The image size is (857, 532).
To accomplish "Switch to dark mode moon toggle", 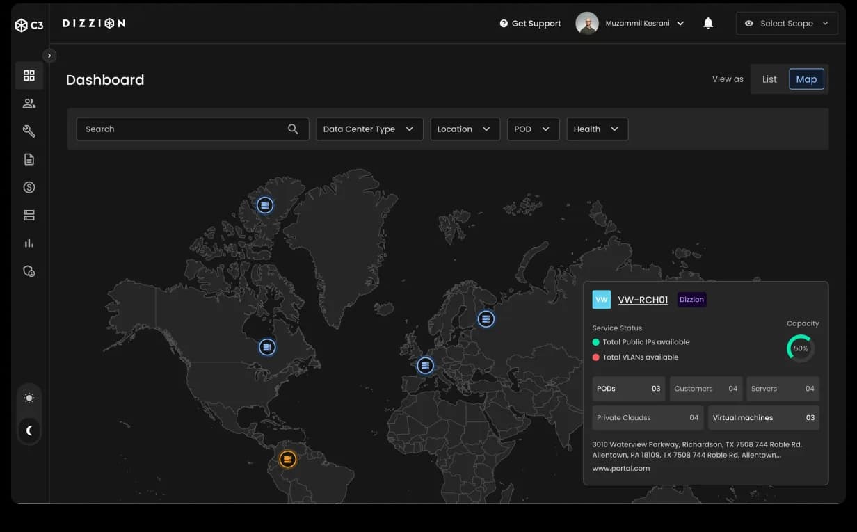I will point(29,430).
